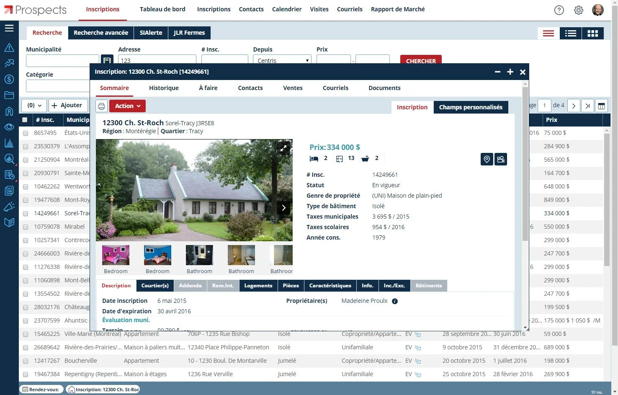Image resolution: width=618 pixels, height=395 pixels.
Task: Open municipality list picker icon
Action: coord(107,60)
